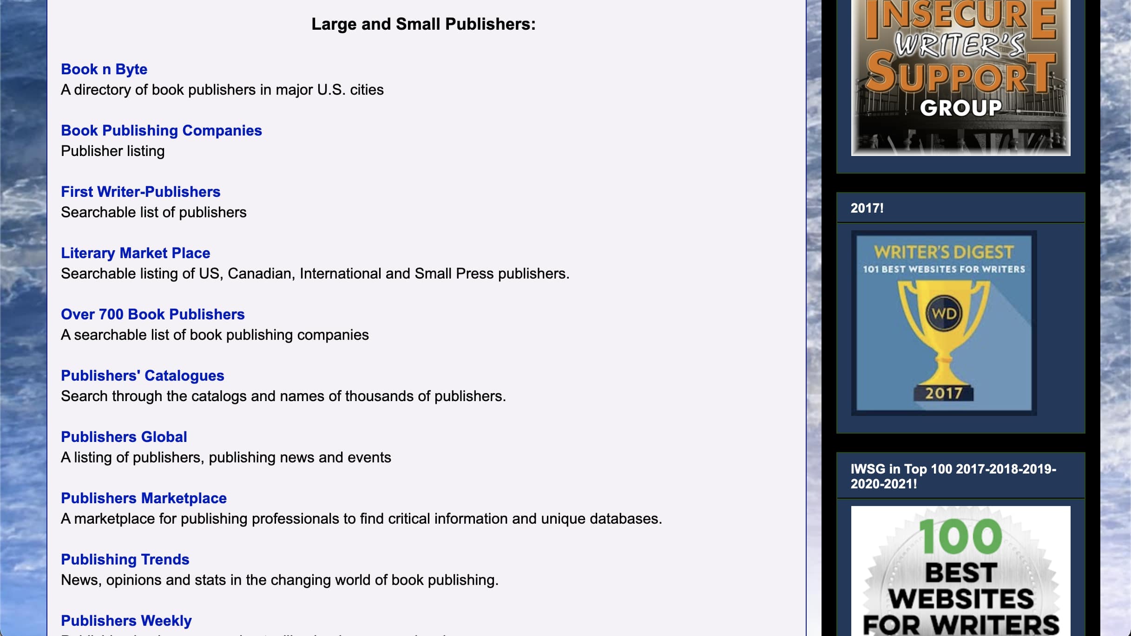Open the Book n Byte link
1131x636 pixels.
pyautogui.click(x=104, y=69)
